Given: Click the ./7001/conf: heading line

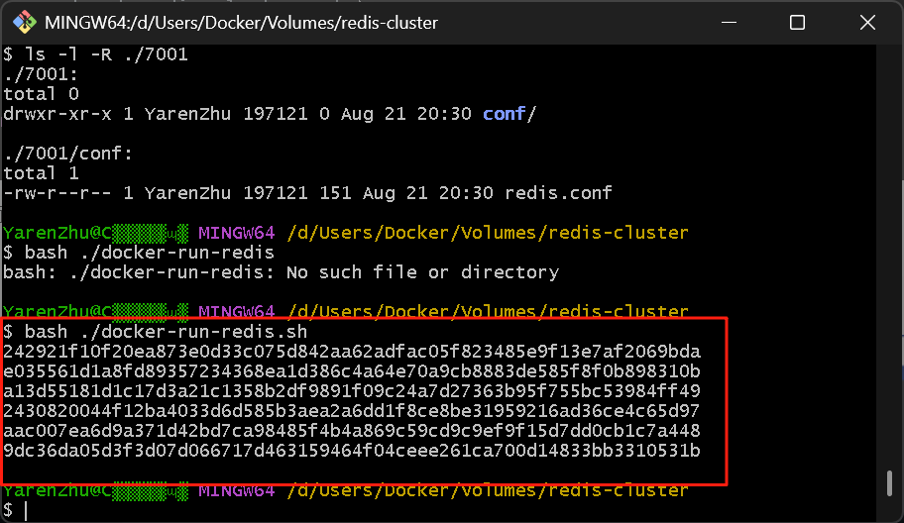Looking at the screenshot, I should (x=67, y=154).
